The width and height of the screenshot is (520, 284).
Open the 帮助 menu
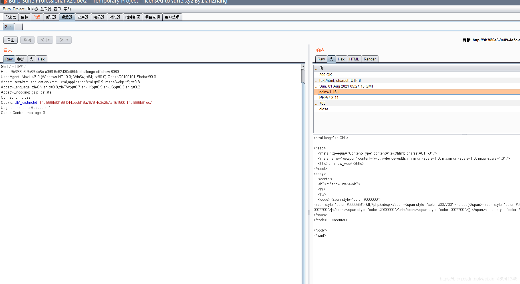67,9
